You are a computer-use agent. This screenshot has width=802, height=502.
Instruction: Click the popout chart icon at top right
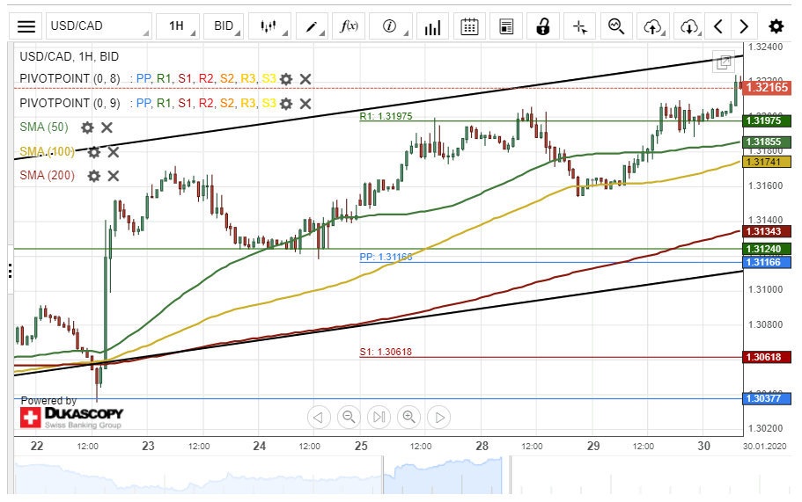coord(724,62)
